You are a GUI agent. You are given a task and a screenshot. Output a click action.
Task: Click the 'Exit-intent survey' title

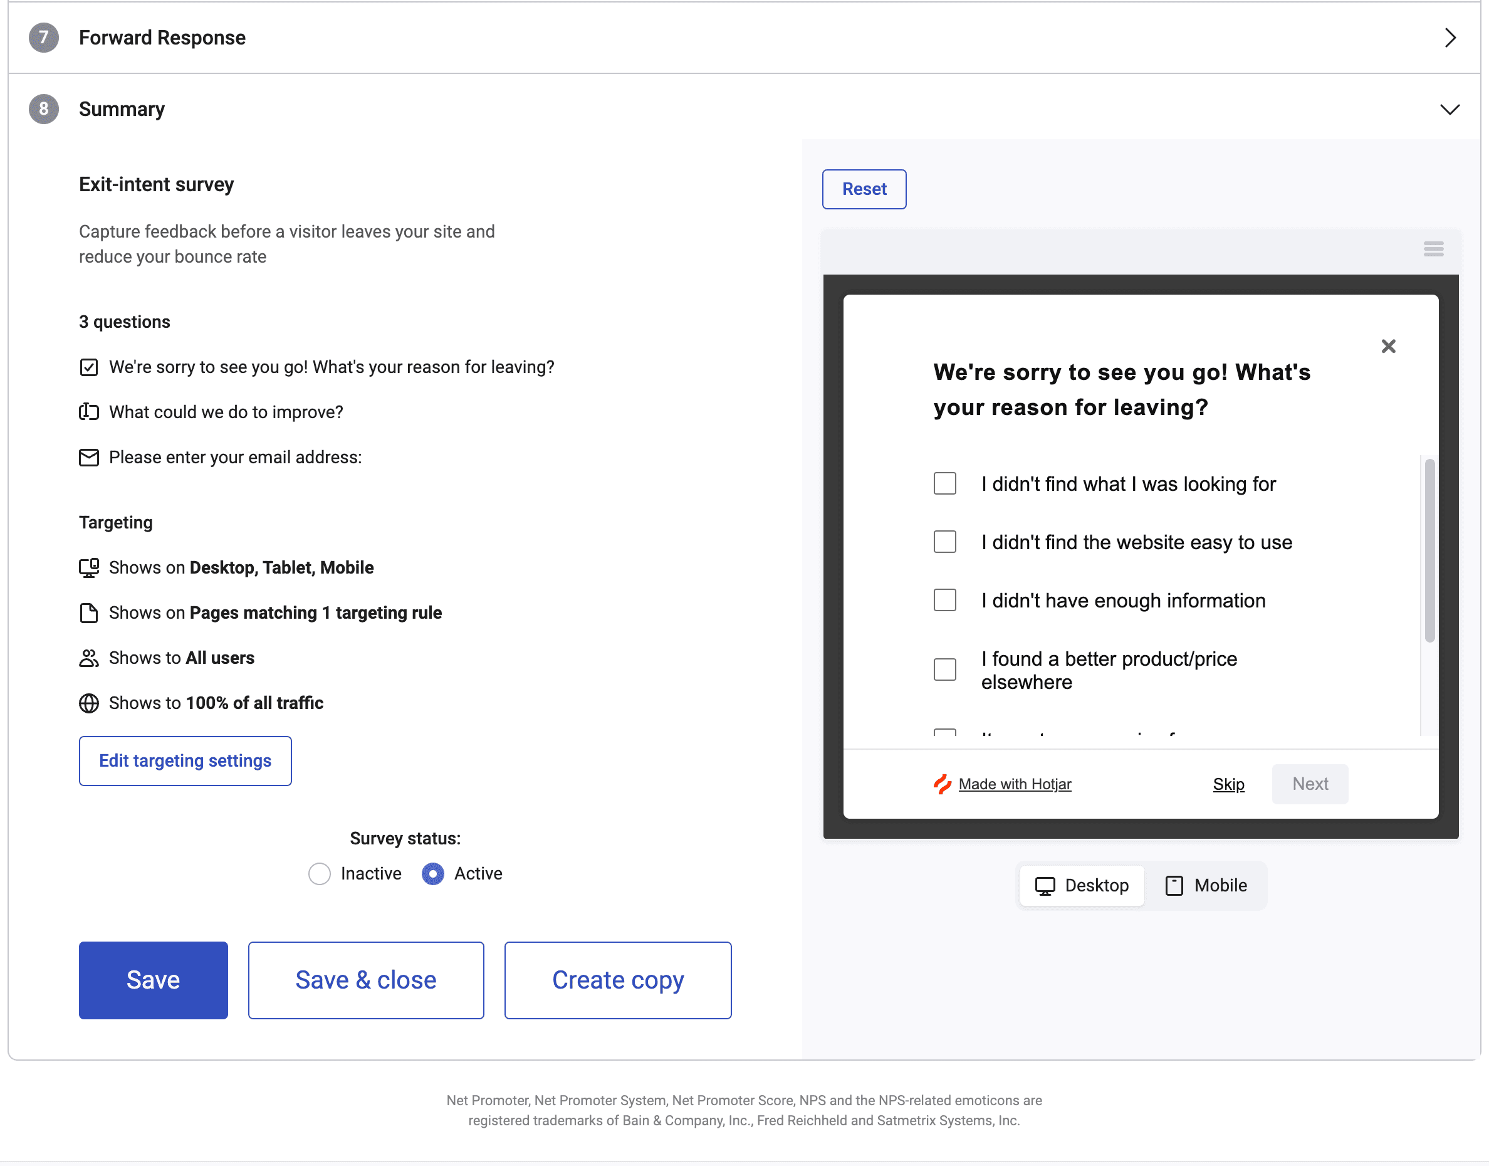click(x=156, y=184)
